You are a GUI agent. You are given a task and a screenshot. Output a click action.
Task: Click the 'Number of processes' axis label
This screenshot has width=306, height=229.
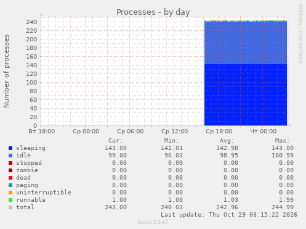pos(6,71)
